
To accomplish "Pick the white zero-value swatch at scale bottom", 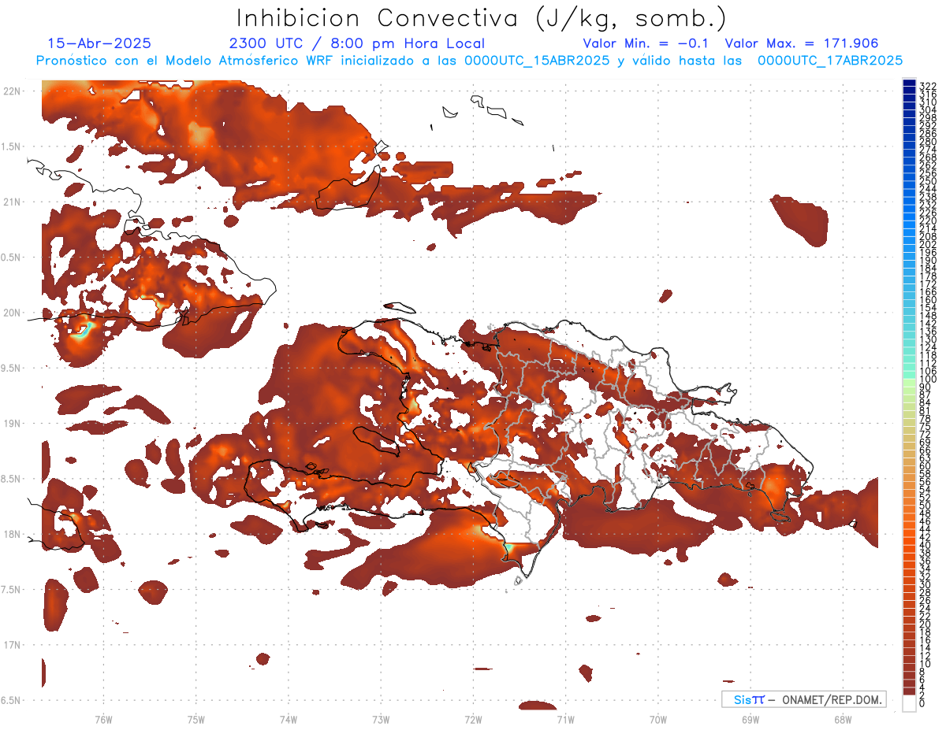I will coord(909,702).
